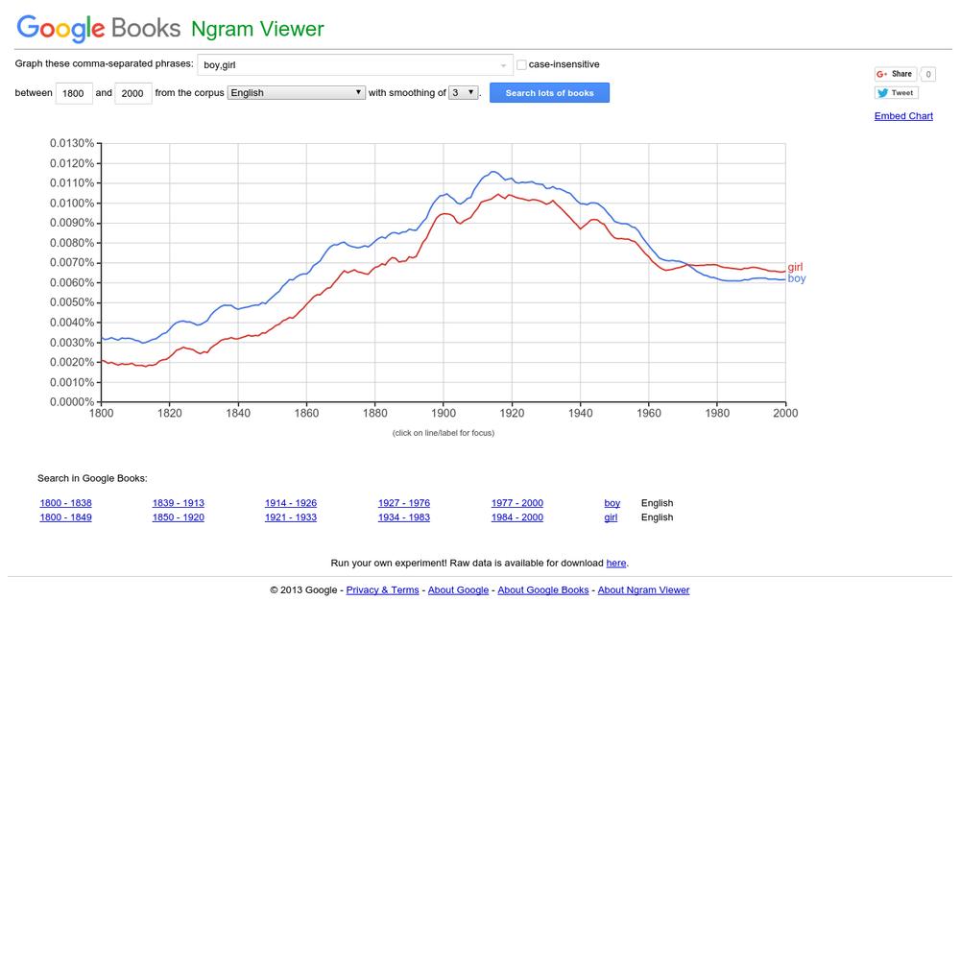Viewport: 960px width, 960px height.
Task: Open the raw data download here link
Action: click(615, 564)
